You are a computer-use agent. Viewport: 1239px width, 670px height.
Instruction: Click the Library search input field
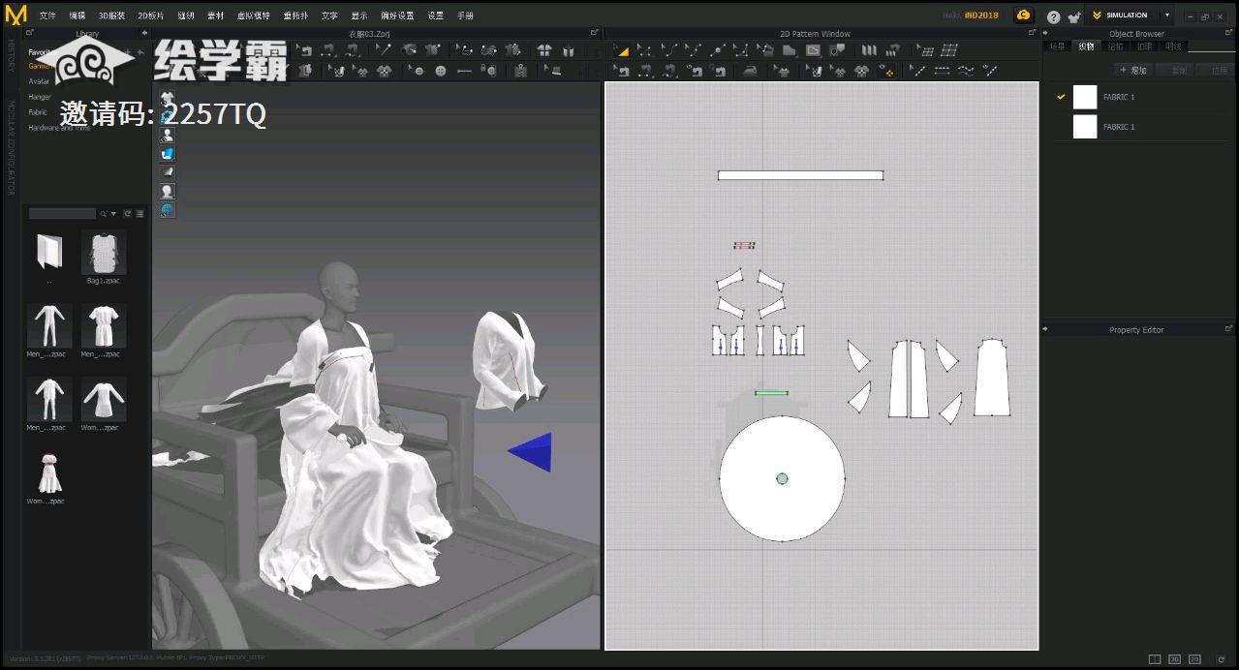(62, 214)
